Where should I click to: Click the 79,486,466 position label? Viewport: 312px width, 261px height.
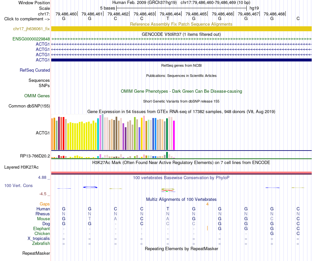coord(222,14)
